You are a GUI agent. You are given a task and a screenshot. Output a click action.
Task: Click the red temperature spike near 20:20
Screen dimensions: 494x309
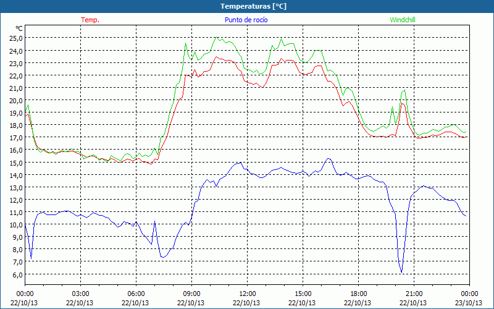(402, 103)
